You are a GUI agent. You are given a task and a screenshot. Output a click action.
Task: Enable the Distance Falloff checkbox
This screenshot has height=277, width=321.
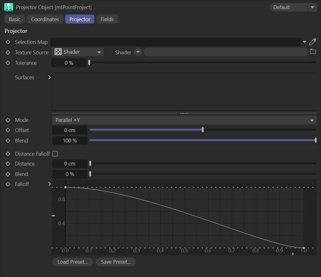[55, 154]
